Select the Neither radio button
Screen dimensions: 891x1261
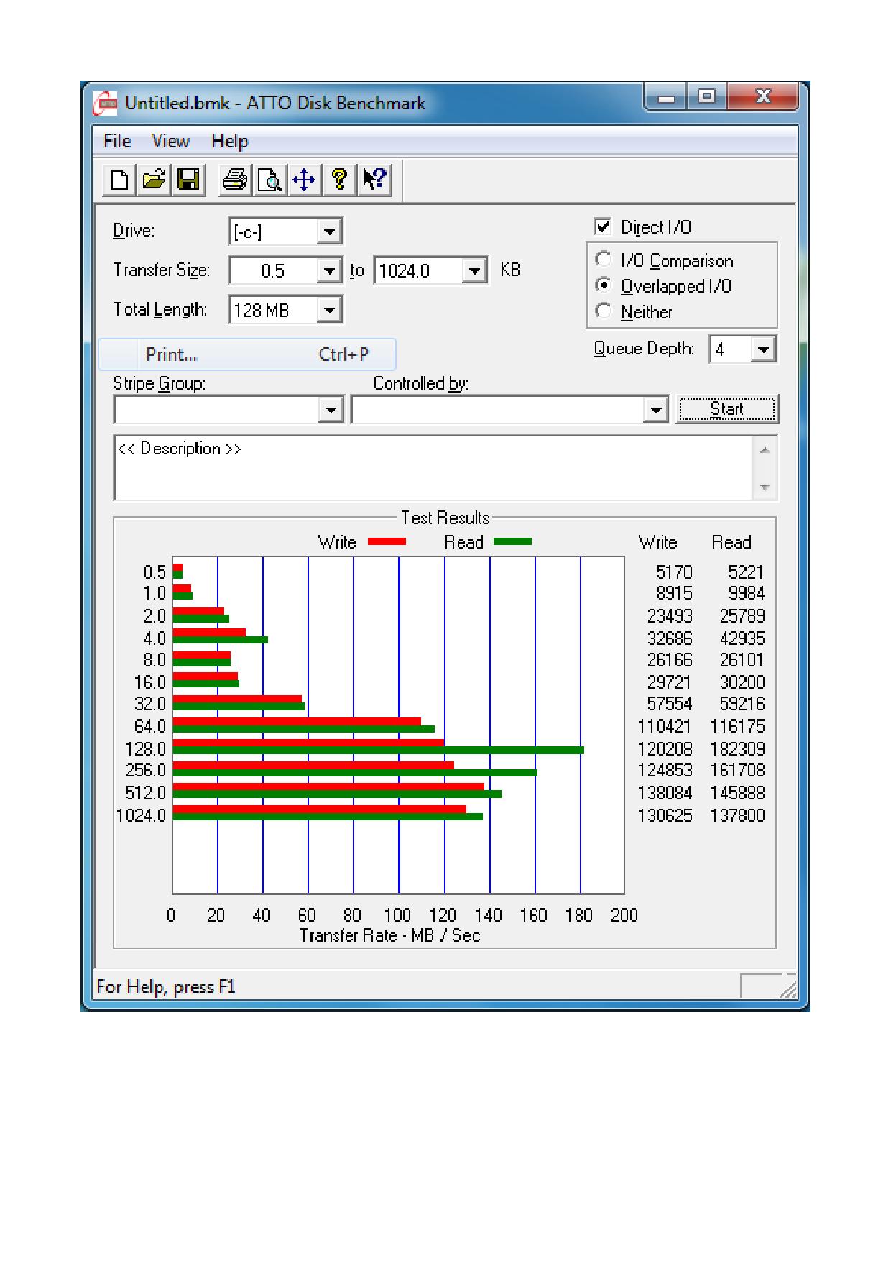tap(604, 311)
